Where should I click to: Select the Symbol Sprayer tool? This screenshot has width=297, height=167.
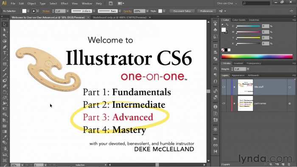tap(5, 149)
